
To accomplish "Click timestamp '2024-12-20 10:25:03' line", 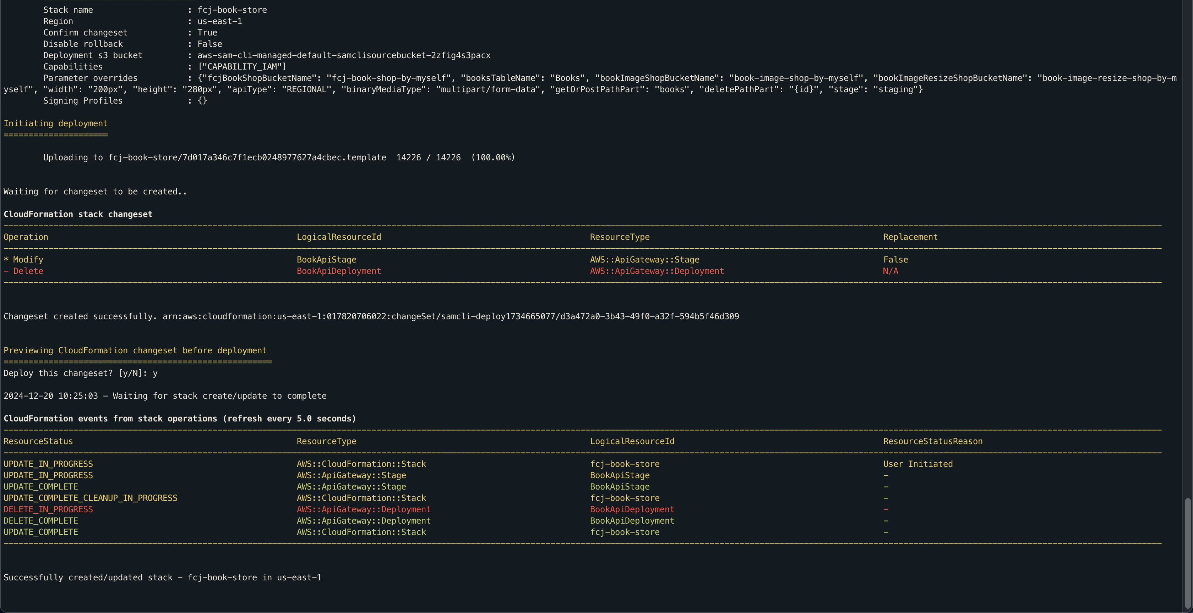I will [x=165, y=396].
